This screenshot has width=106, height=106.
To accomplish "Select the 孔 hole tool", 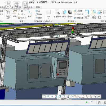I will [x=38, y=11].
